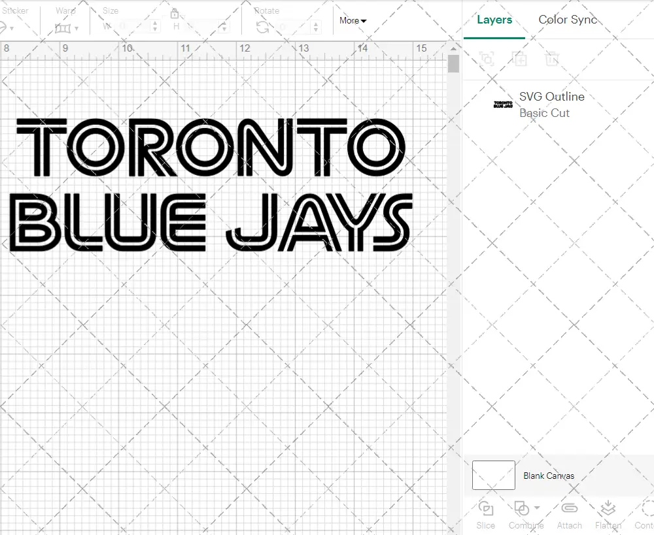Click the SVG Outline Basic Cut layer

[x=551, y=105]
